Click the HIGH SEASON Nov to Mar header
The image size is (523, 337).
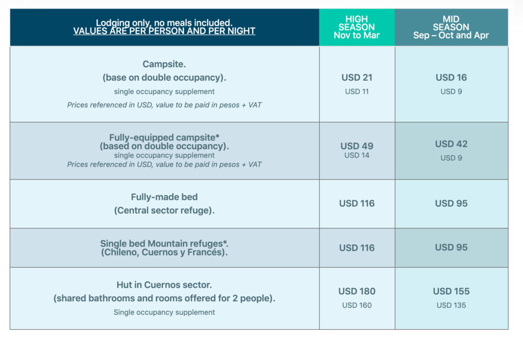click(356, 28)
